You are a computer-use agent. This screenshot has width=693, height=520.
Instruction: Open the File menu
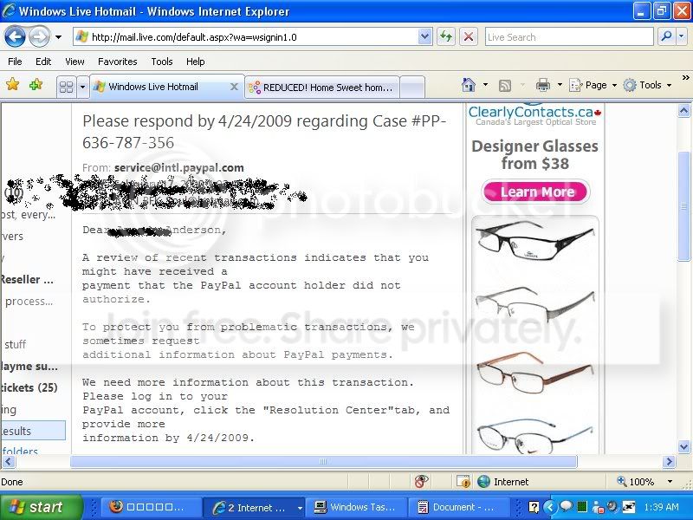point(15,62)
